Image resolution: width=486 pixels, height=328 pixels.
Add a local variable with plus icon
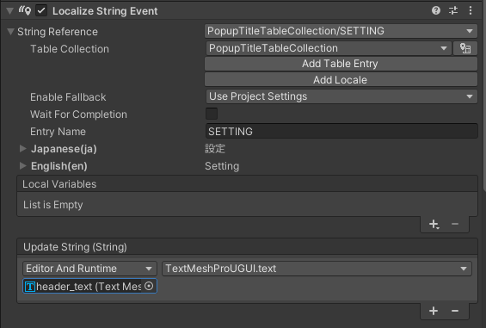tap(434, 224)
